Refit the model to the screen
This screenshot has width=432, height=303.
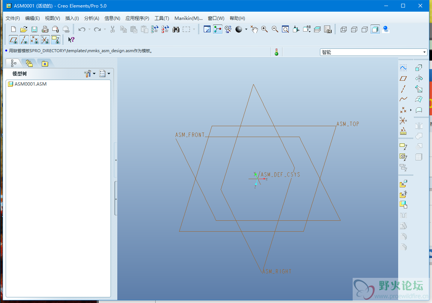[x=285, y=29]
